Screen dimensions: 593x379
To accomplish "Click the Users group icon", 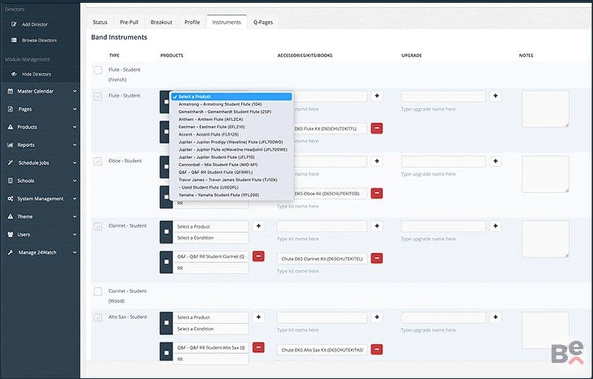I will [x=10, y=234].
